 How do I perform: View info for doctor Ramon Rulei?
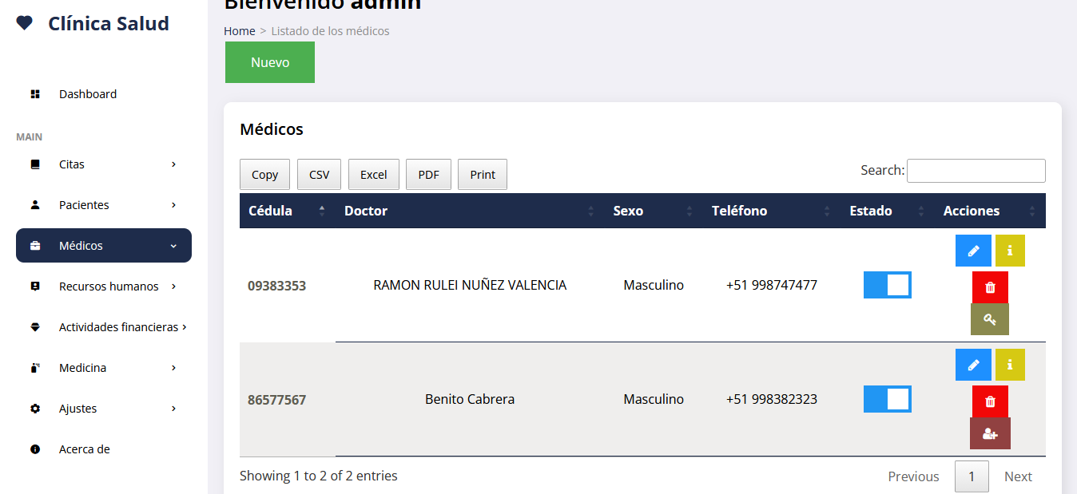coord(1010,251)
